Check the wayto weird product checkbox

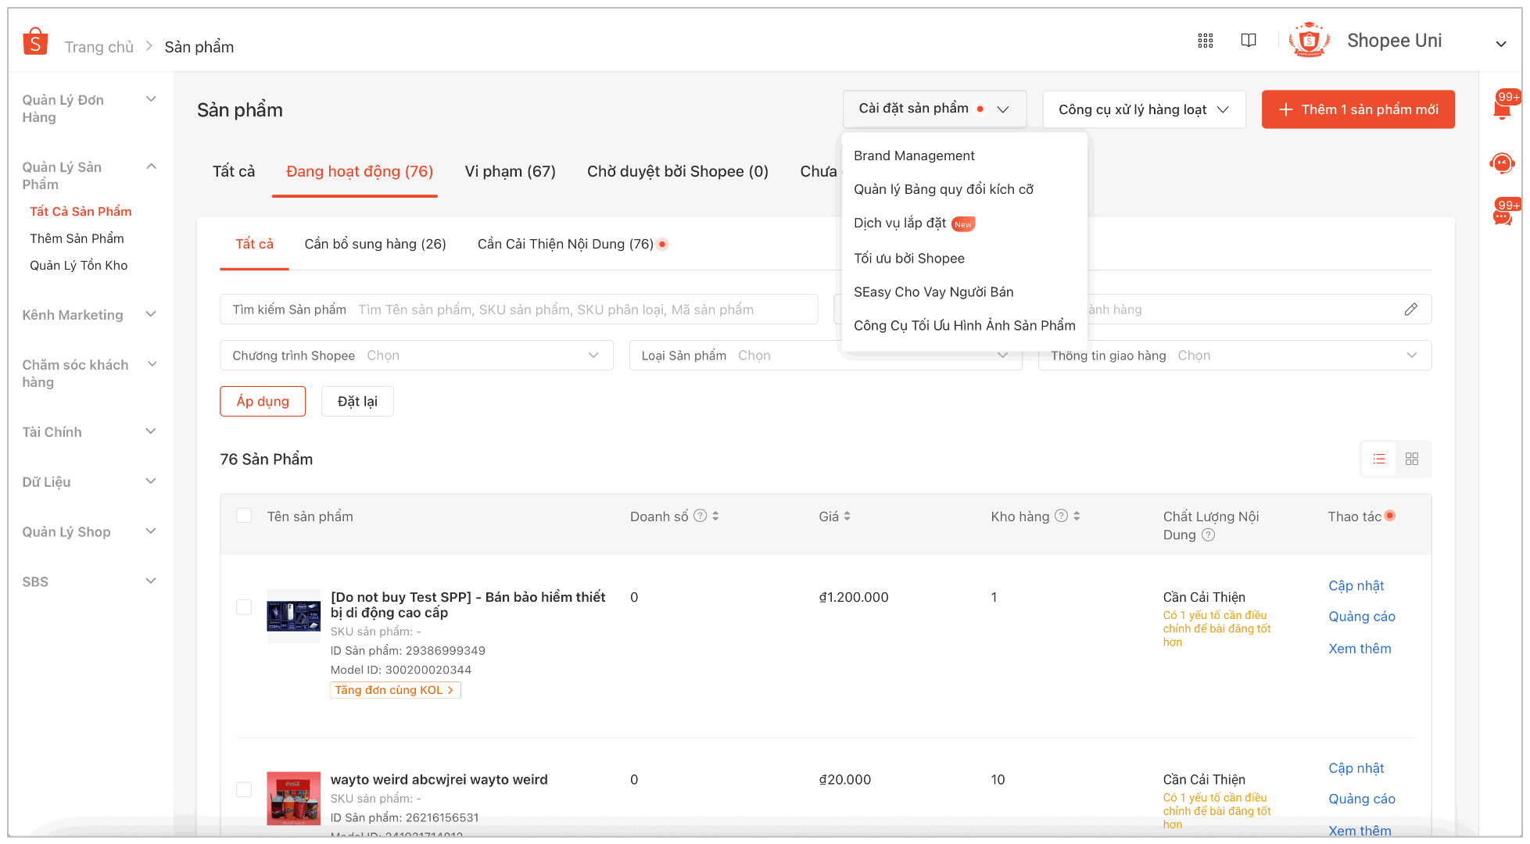tap(244, 789)
